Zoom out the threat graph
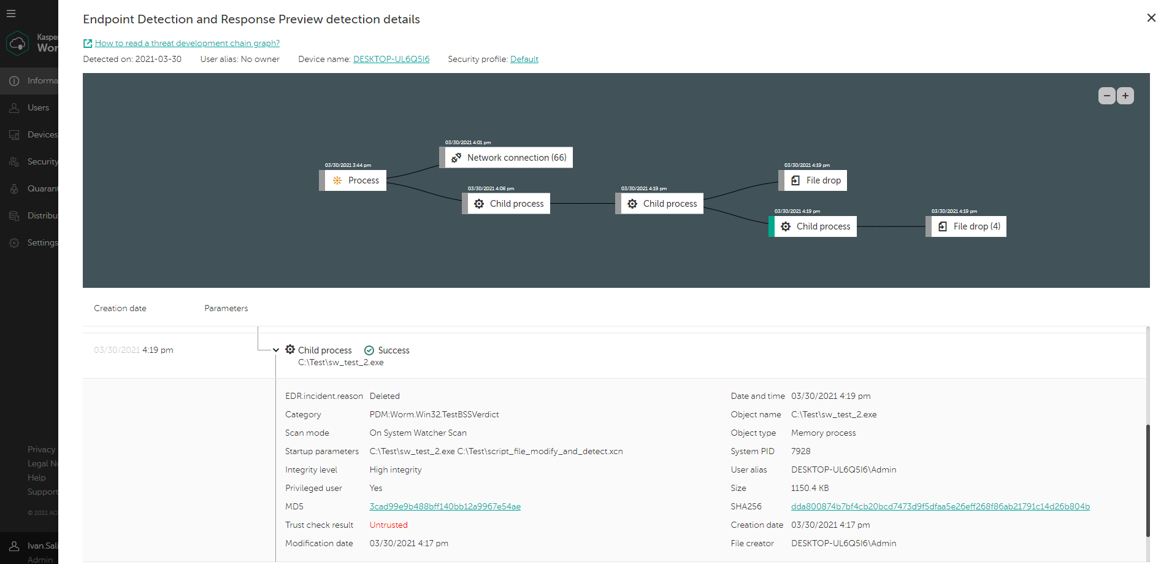The height and width of the screenshot is (564, 1161). point(1106,96)
